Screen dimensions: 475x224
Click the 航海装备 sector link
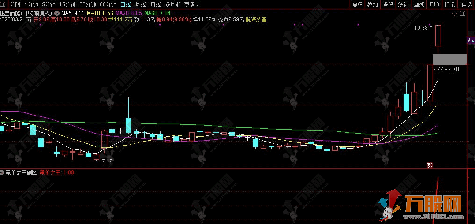click(256, 19)
